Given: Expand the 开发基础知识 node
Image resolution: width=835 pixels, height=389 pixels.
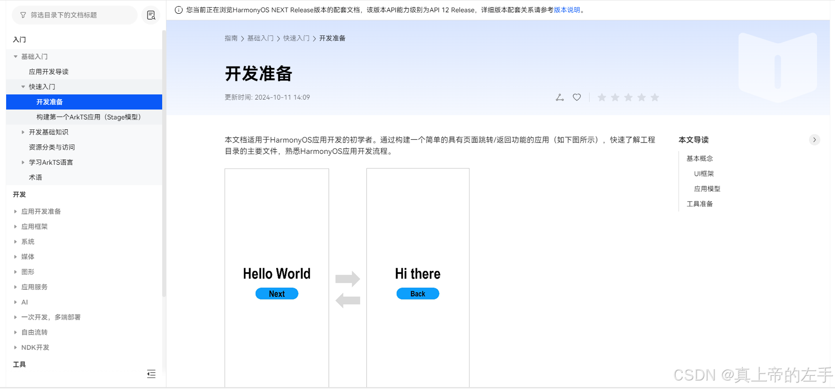Looking at the screenshot, I should (23, 132).
